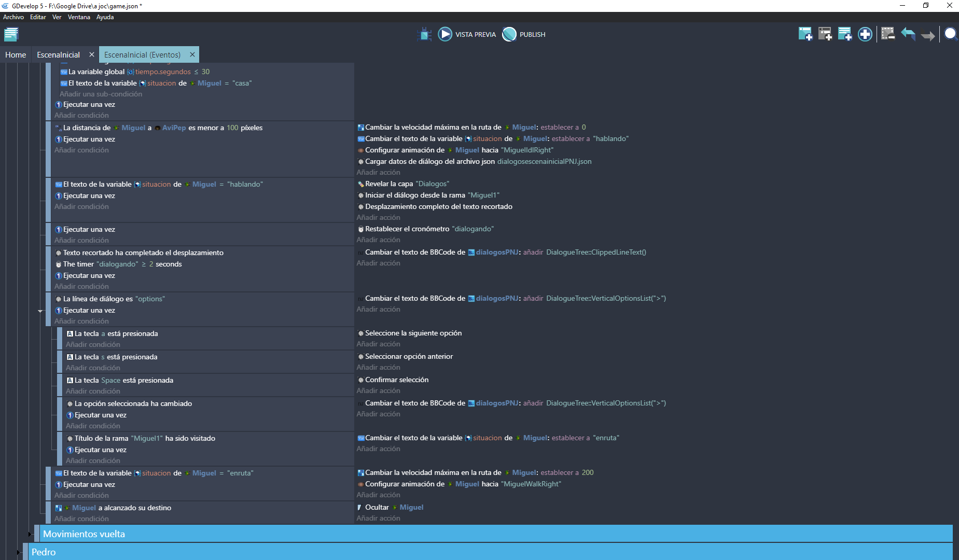
Task: Click 'Añadir acción' under Ocultar Miguel
Action: [x=378, y=519]
